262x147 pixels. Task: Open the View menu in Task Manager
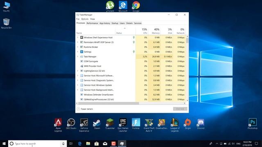[93, 19]
